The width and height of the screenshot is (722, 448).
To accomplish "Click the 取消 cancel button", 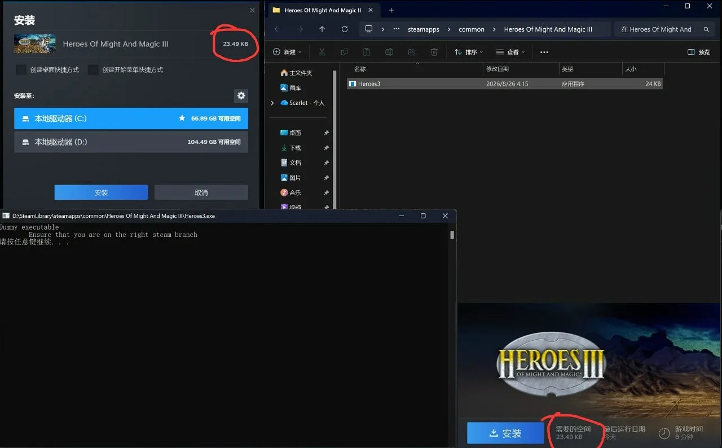I will point(201,192).
